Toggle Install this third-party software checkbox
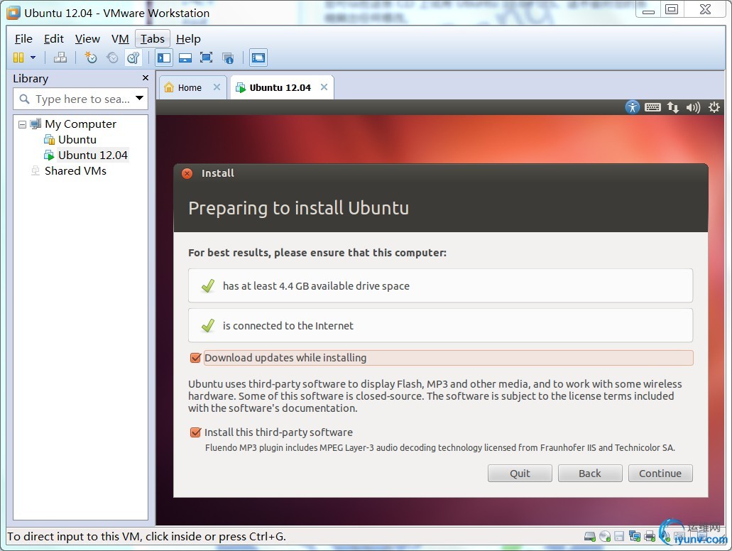The height and width of the screenshot is (551, 732). click(196, 432)
